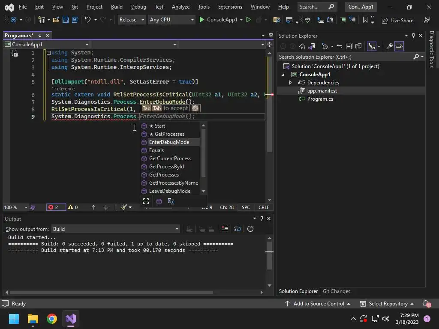Click the go to next issue arrow
The height and width of the screenshot is (329, 439).
point(106,207)
